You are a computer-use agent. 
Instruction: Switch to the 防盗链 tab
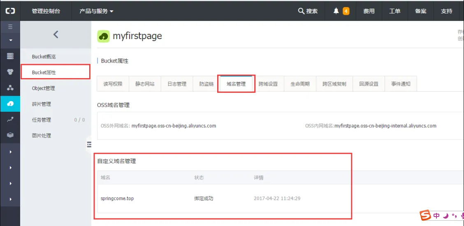pos(206,84)
